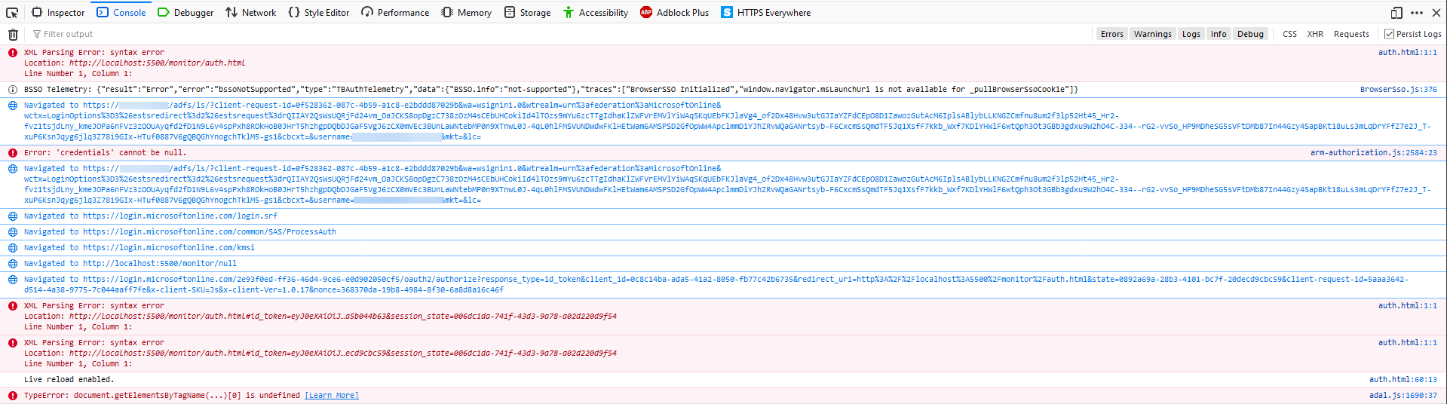Click the Performance gauge icon
1447x404 pixels.
(367, 12)
